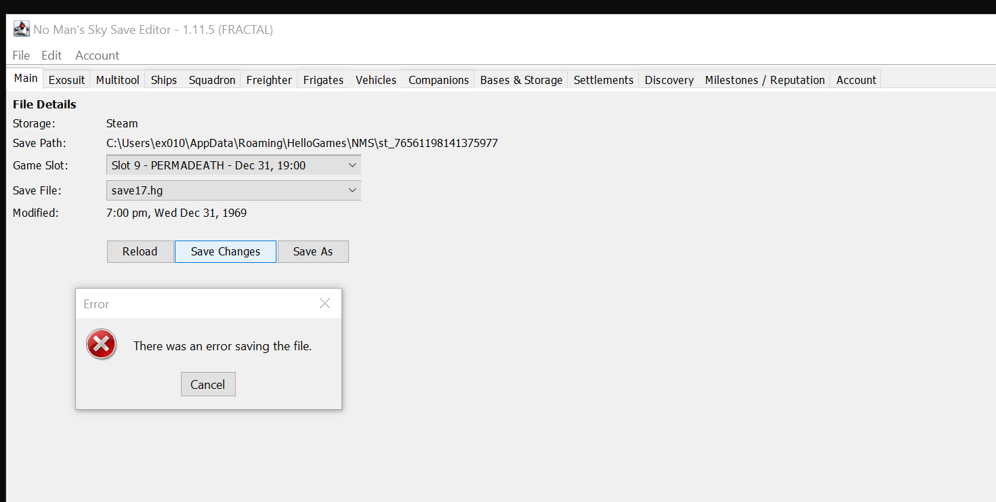Switch to the Milestones / Reputation tab
Viewport: 996px width, 502px height.
pos(764,79)
